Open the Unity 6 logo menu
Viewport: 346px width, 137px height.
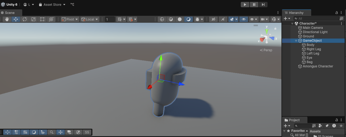point(9,5)
